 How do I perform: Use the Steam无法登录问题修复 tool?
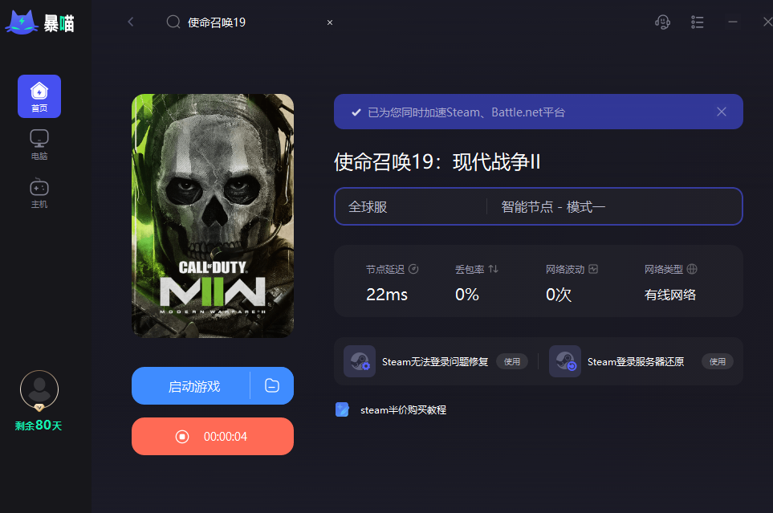pos(511,361)
